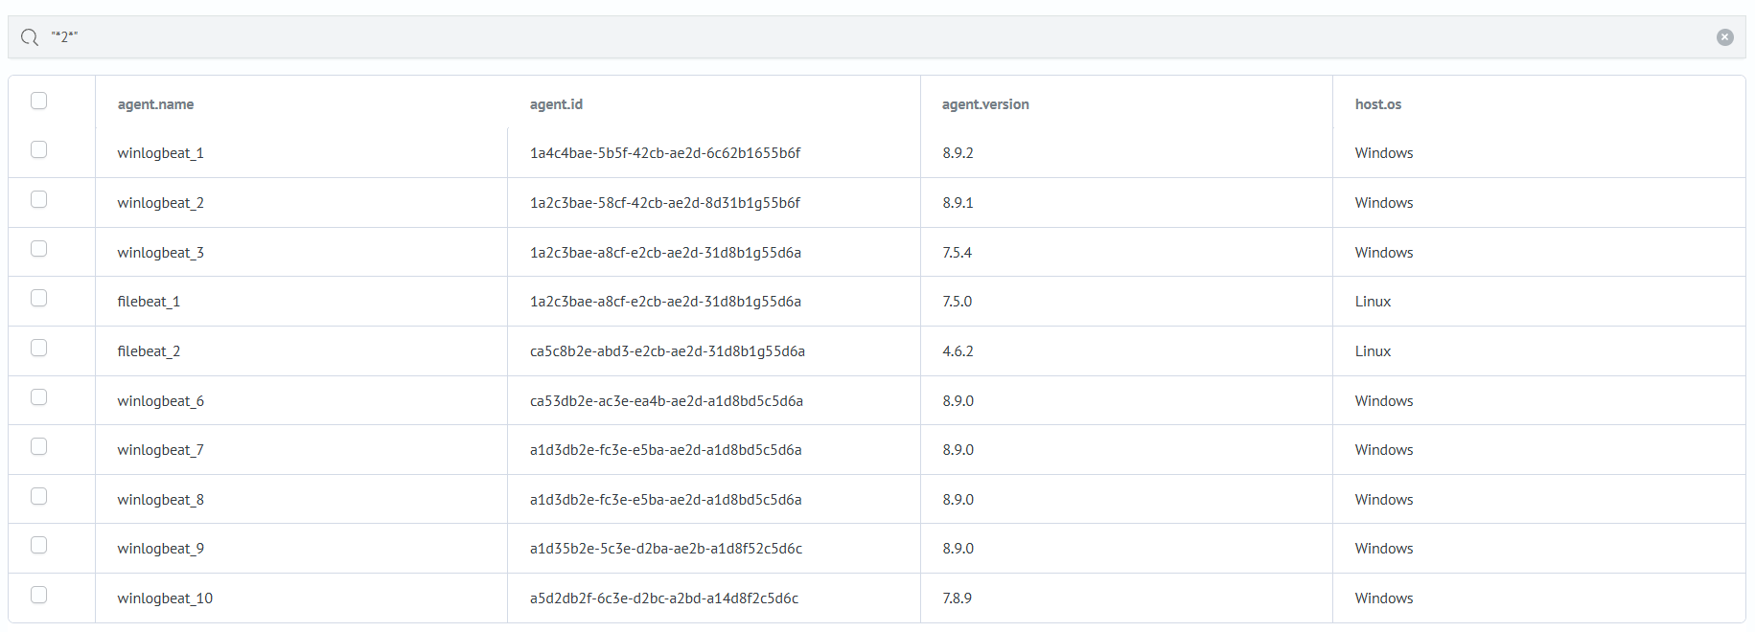Click the agent.version column header
The height and width of the screenshot is (632, 1755).
985,104
